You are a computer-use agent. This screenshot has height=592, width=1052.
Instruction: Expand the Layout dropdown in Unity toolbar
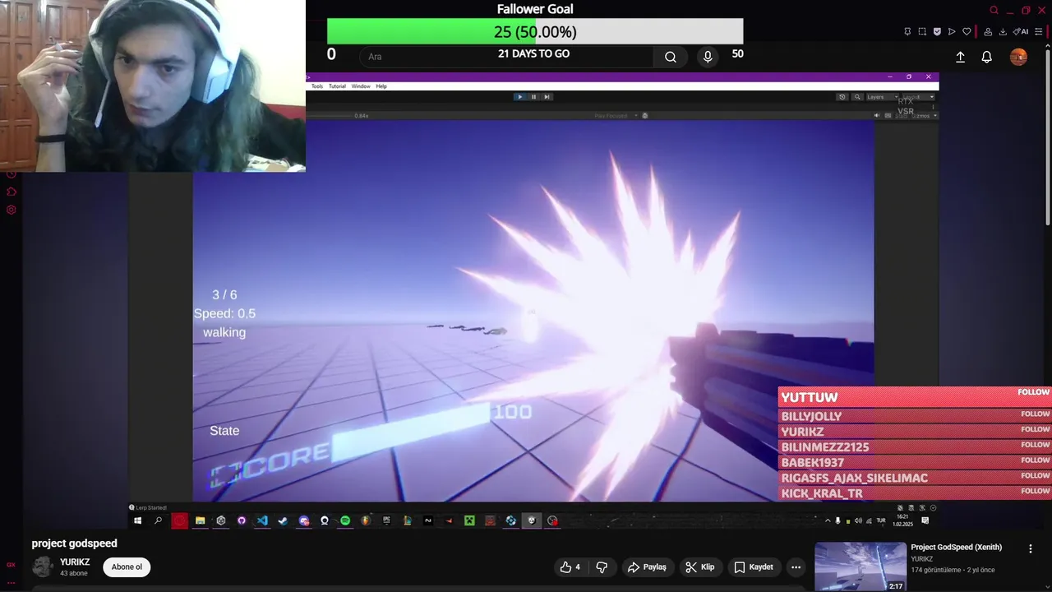tap(918, 97)
